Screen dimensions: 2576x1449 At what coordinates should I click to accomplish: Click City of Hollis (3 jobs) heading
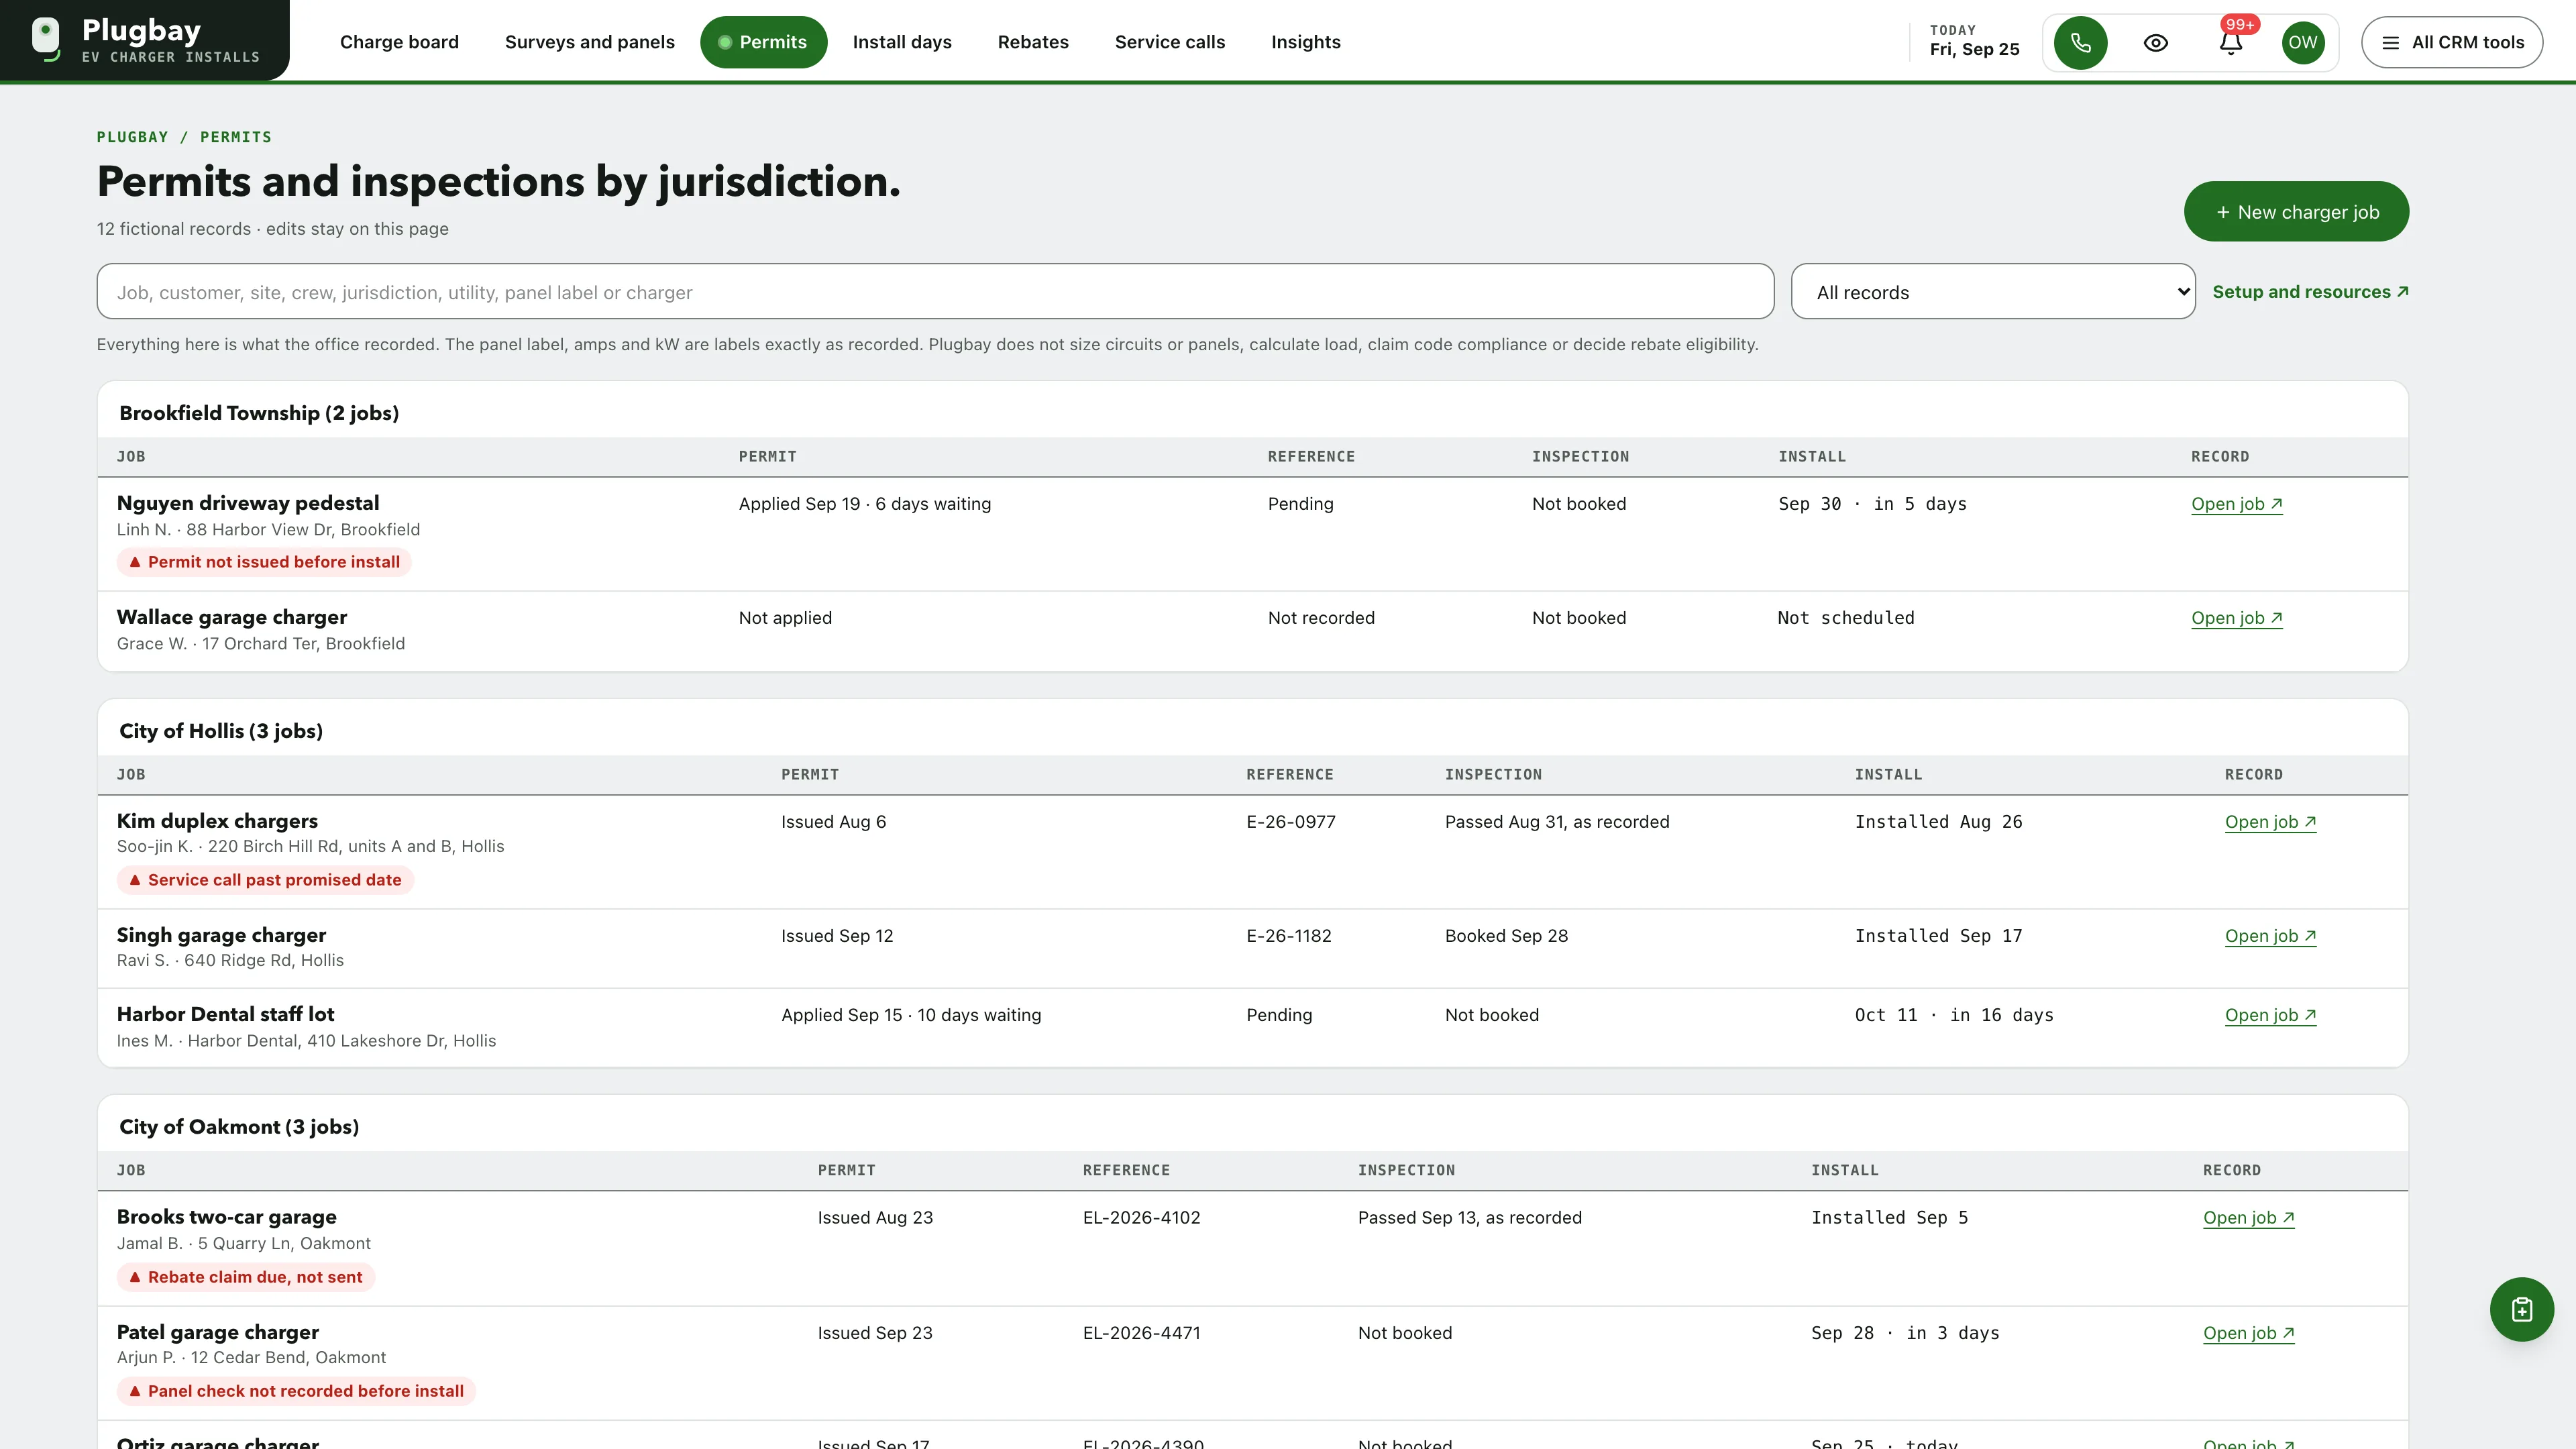[x=221, y=731]
